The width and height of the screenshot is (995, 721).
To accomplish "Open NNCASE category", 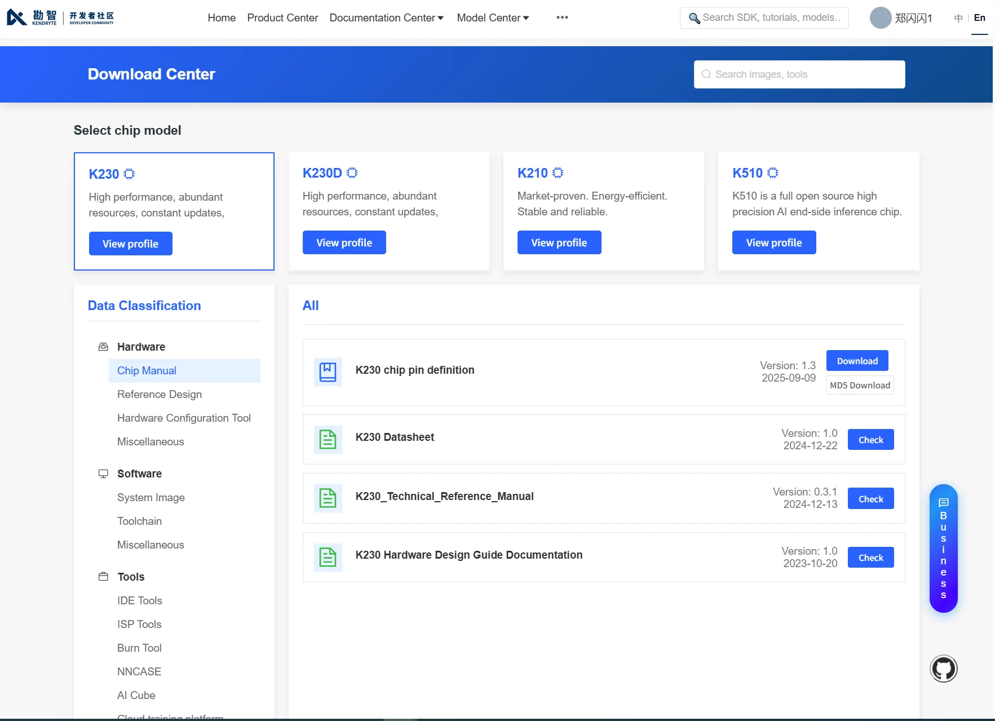I will pyautogui.click(x=139, y=672).
